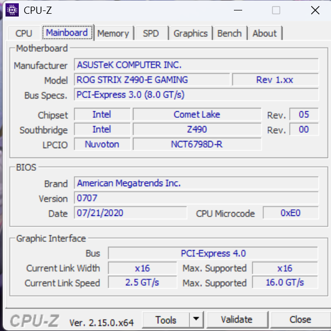Click Max. Supported link width x16
Viewport: 331px width, 331px height.
tap(285, 268)
